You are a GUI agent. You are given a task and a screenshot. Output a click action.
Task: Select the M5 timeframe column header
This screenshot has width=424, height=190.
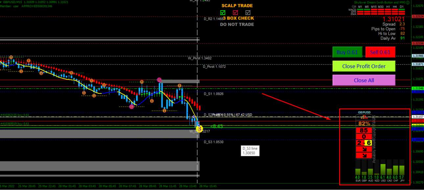(367, 7)
